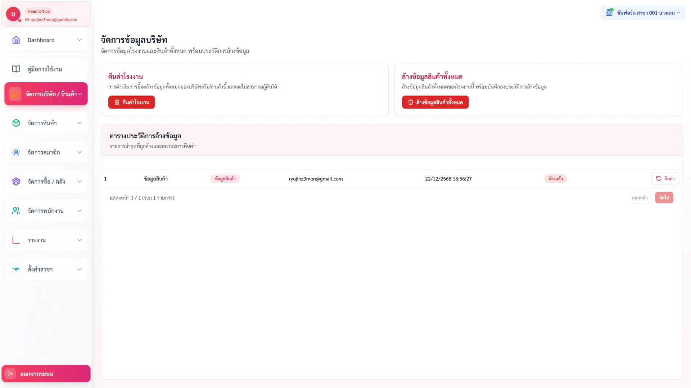Go to the next page with ถัดไป
691x388 pixels.
click(664, 198)
